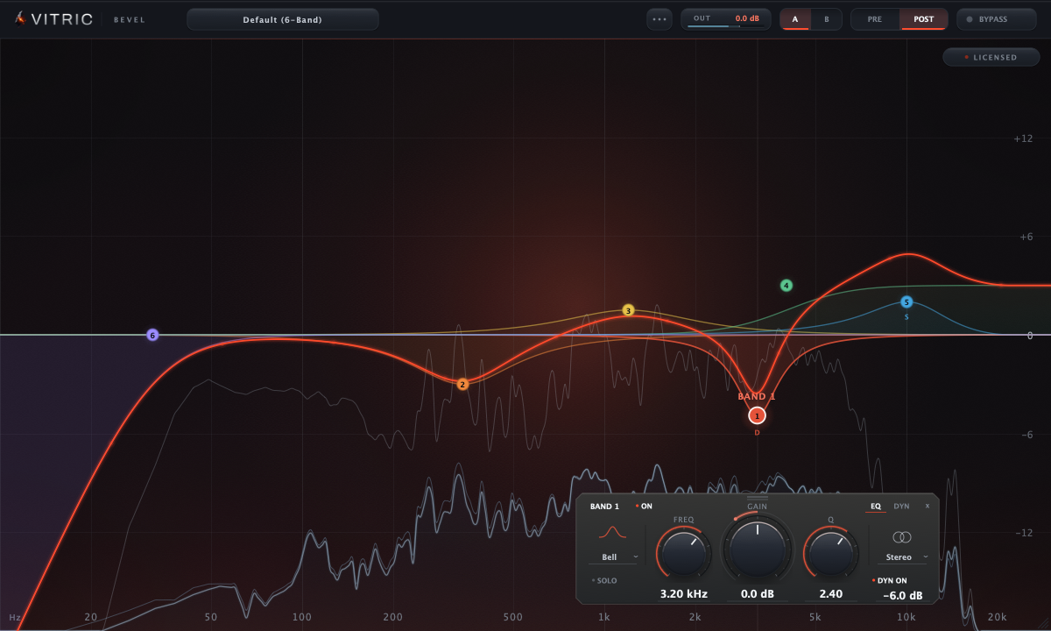The image size is (1051, 631).
Task: Click the 2.40 Q value field
Action: pyautogui.click(x=830, y=594)
